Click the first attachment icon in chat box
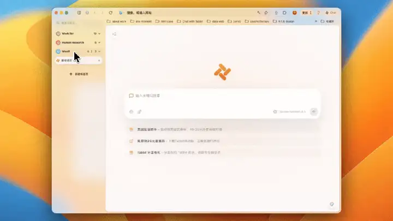The width and height of the screenshot is (393, 221). pyautogui.click(x=131, y=112)
